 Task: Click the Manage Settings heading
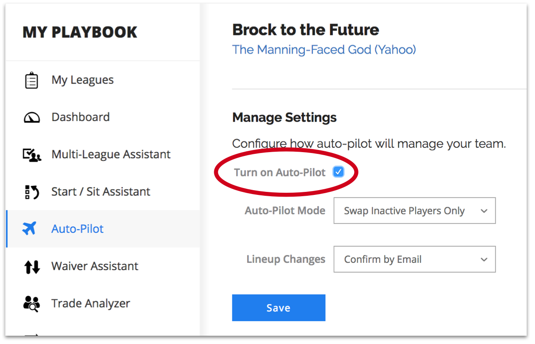[x=284, y=118]
